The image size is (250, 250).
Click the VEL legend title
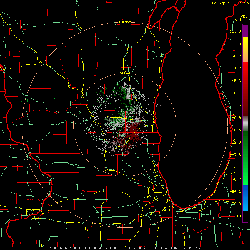(x=244, y=17)
